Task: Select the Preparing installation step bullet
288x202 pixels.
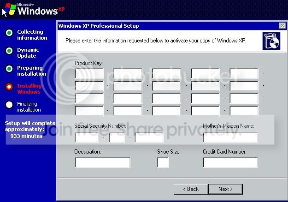Action: pos(9,69)
